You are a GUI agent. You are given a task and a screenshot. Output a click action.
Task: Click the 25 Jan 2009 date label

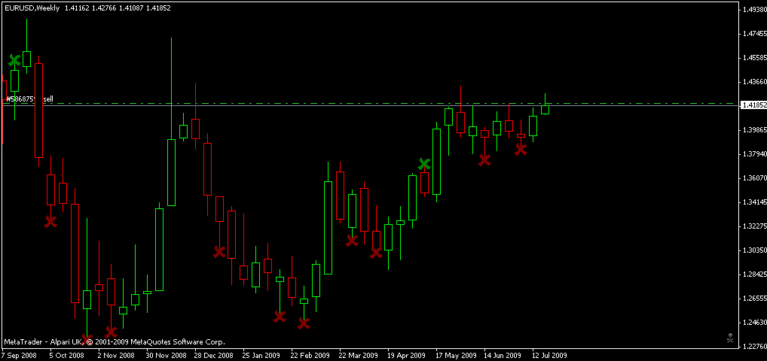coord(262,355)
